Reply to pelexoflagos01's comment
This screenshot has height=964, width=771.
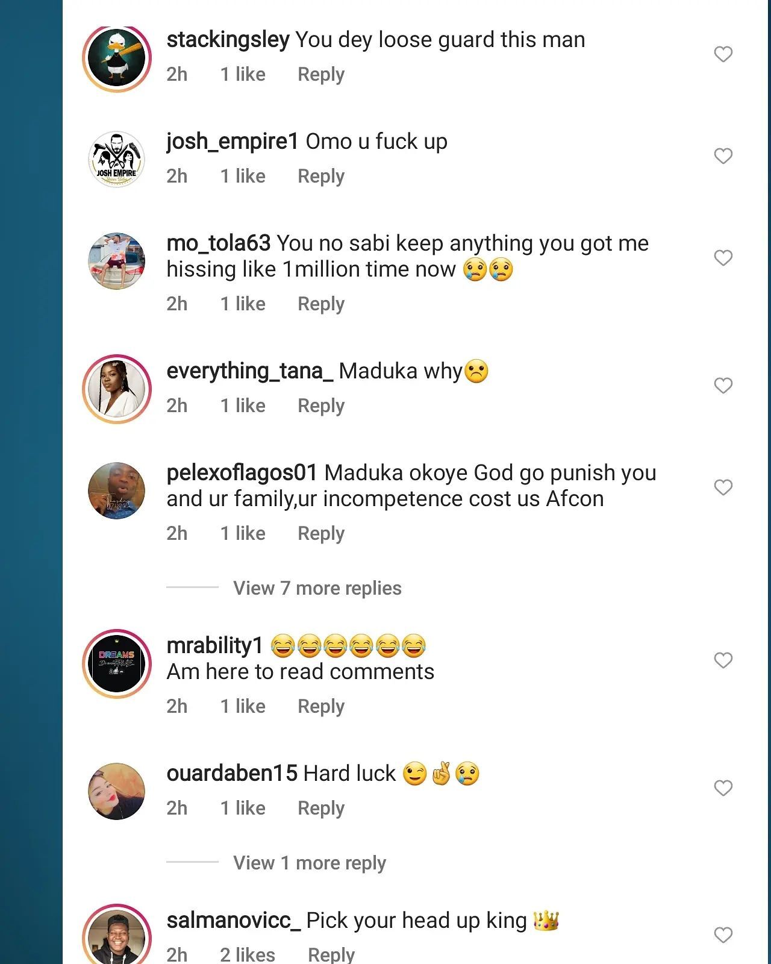[321, 533]
